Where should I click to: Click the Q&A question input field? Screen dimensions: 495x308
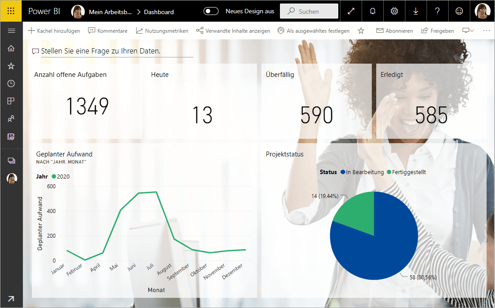click(117, 51)
